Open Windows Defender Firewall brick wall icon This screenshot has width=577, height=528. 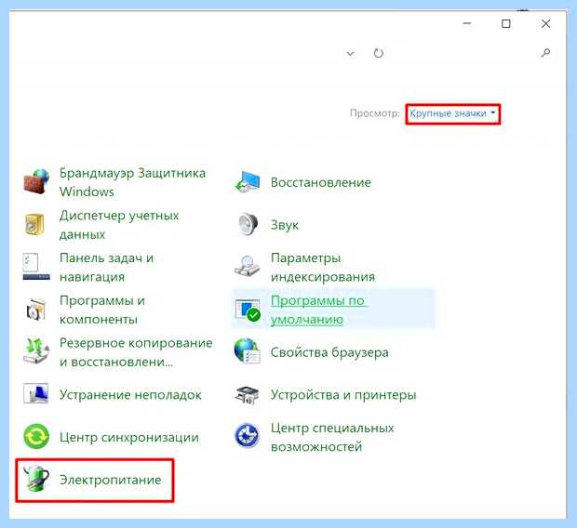pyautogui.click(x=36, y=181)
